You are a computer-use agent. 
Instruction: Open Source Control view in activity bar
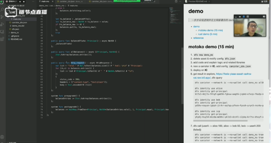pos(2,17)
